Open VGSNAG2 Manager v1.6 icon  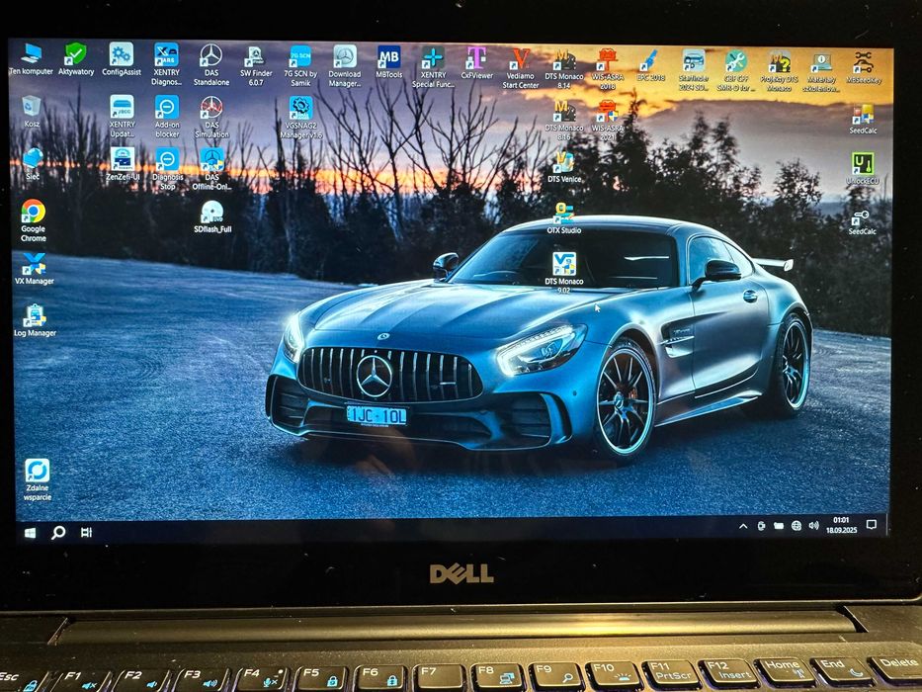(x=300, y=117)
